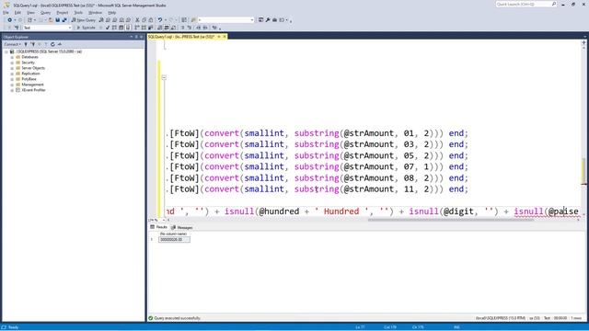Close the Object Explorer panel
The width and height of the screenshot is (589, 331).
pos(141,37)
